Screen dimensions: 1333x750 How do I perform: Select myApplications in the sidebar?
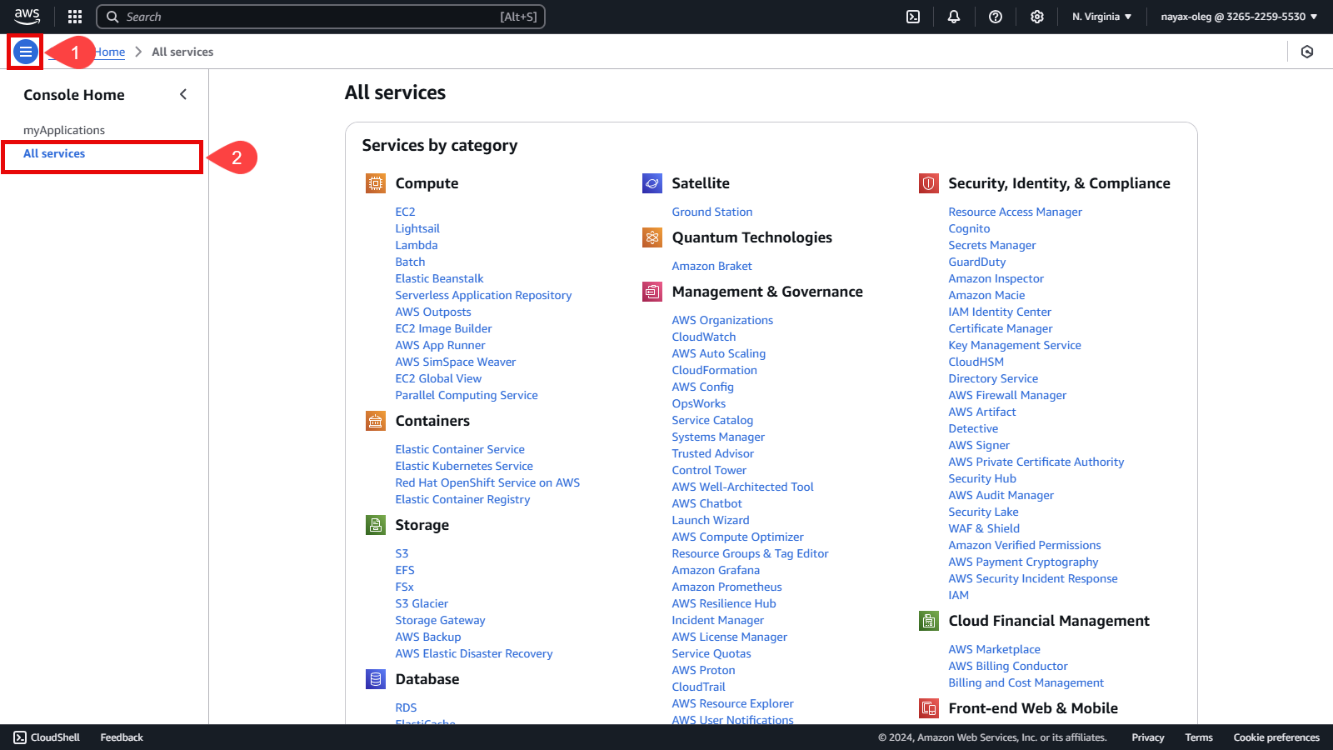pyautogui.click(x=64, y=130)
